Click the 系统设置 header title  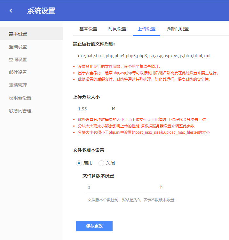click(41, 11)
